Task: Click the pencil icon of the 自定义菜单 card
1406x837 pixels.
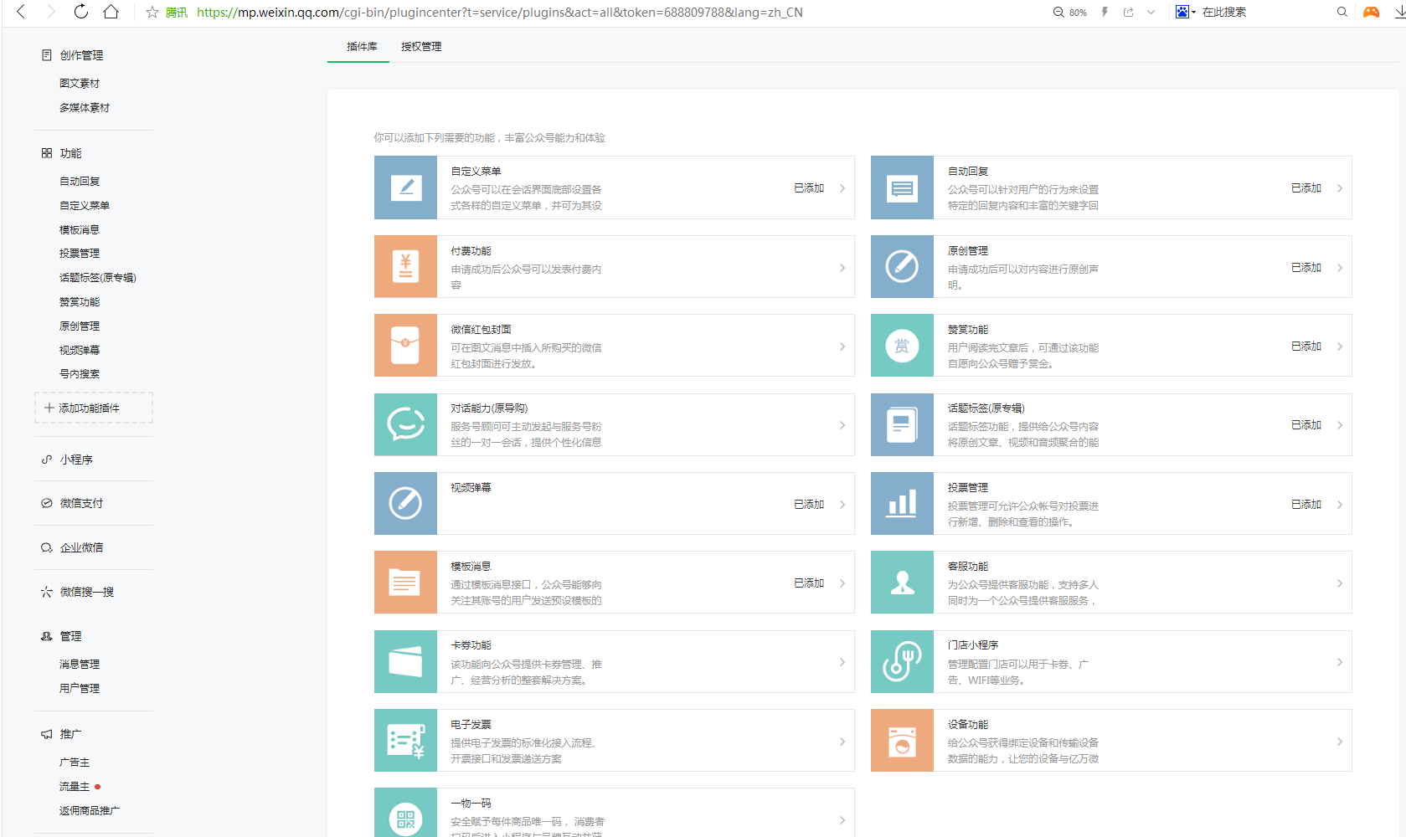Action: (405, 187)
